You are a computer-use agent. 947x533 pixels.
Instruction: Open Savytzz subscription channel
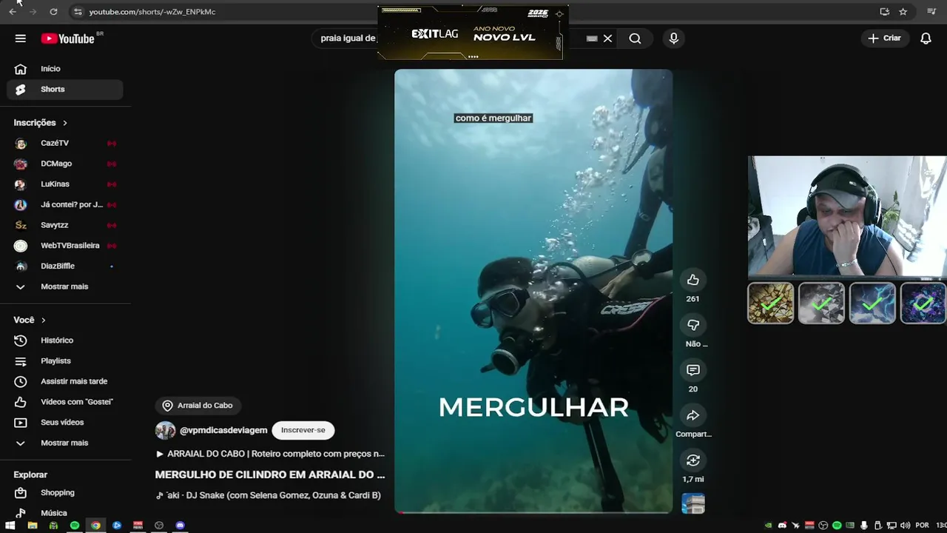click(x=65, y=225)
